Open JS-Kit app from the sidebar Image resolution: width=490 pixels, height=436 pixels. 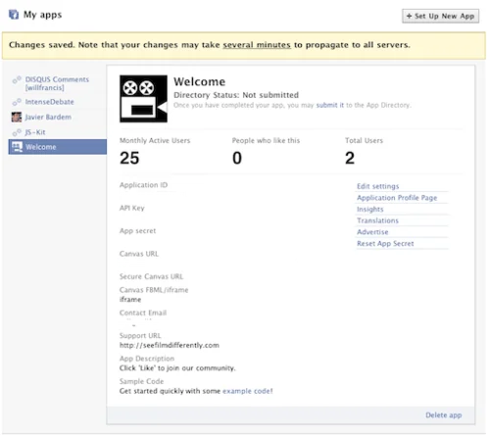coord(35,132)
